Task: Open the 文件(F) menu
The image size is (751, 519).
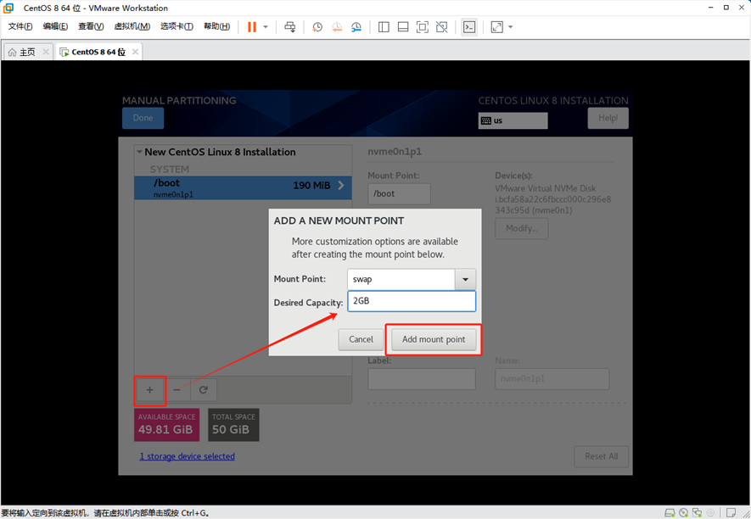Action: 20,26
